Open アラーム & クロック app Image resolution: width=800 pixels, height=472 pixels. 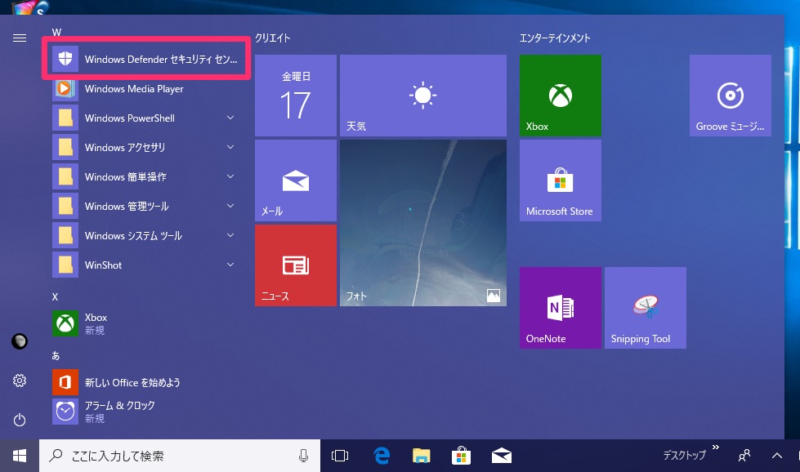click(x=146, y=412)
